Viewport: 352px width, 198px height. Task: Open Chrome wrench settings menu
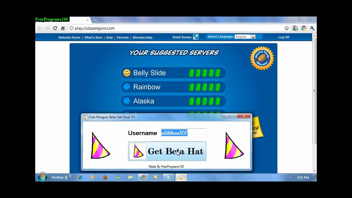tap(312, 28)
